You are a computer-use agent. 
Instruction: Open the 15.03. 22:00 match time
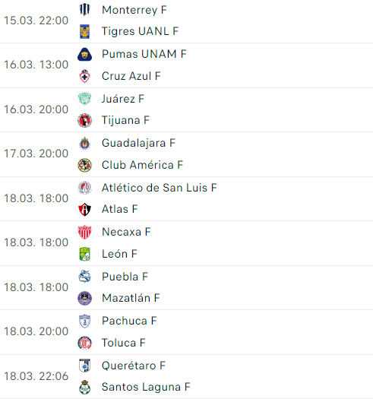(36, 21)
